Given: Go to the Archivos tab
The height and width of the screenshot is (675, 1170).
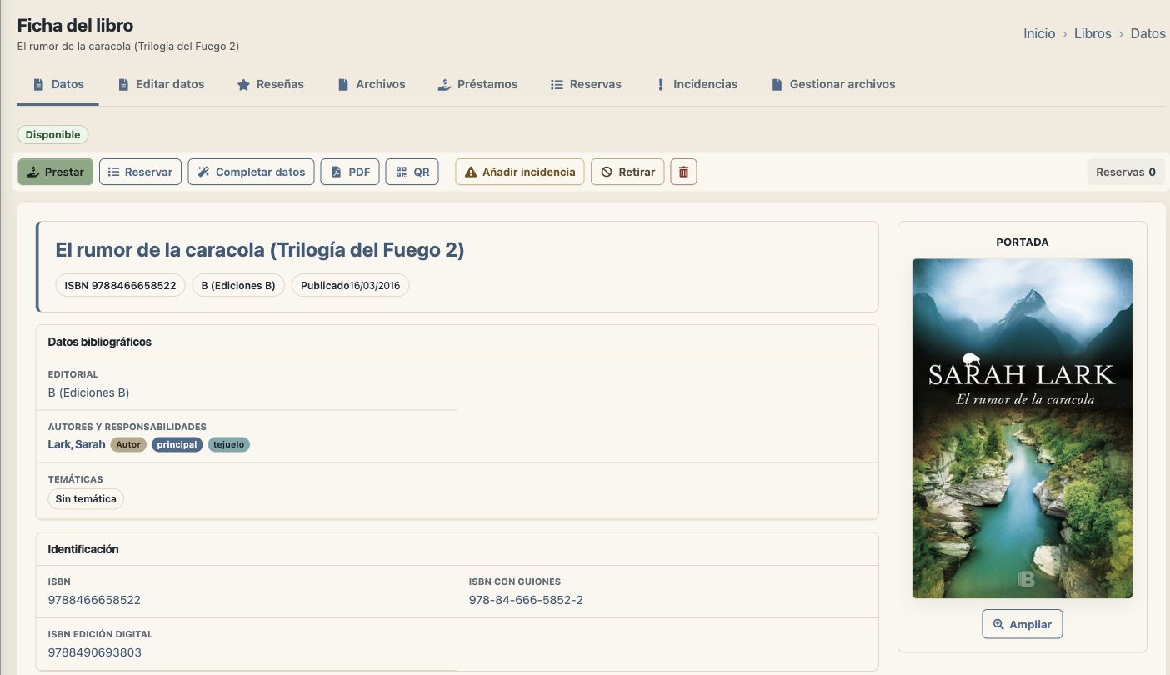Looking at the screenshot, I should point(372,84).
